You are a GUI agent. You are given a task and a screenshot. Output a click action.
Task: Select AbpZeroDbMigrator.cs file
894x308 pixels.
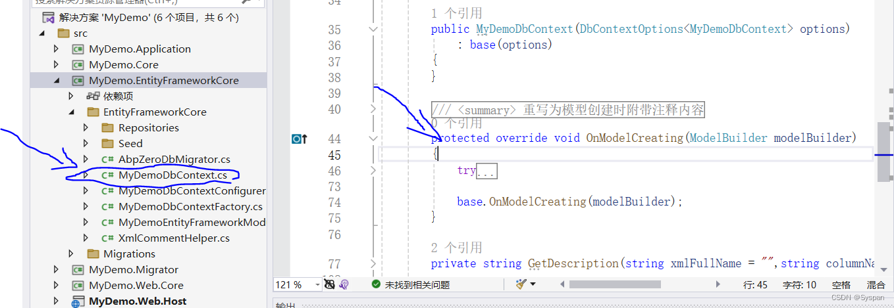pyautogui.click(x=174, y=159)
